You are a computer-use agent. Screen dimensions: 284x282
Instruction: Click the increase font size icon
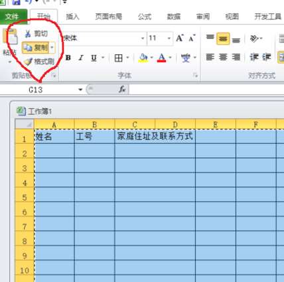180,38
